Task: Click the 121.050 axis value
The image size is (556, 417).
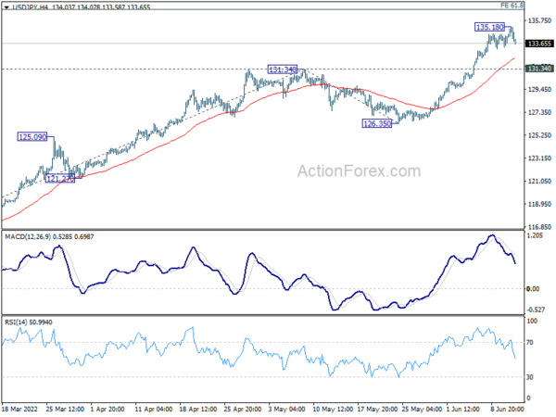Action: [539, 182]
